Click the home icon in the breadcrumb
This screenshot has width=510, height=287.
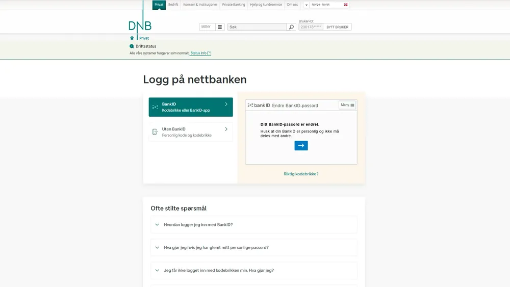click(132, 38)
